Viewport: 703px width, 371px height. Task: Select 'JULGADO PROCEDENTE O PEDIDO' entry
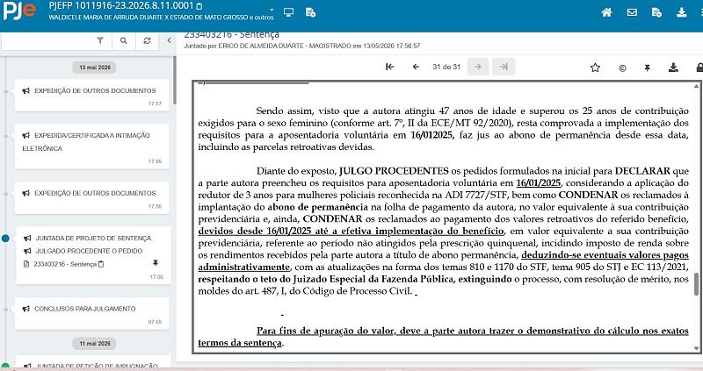point(89,251)
